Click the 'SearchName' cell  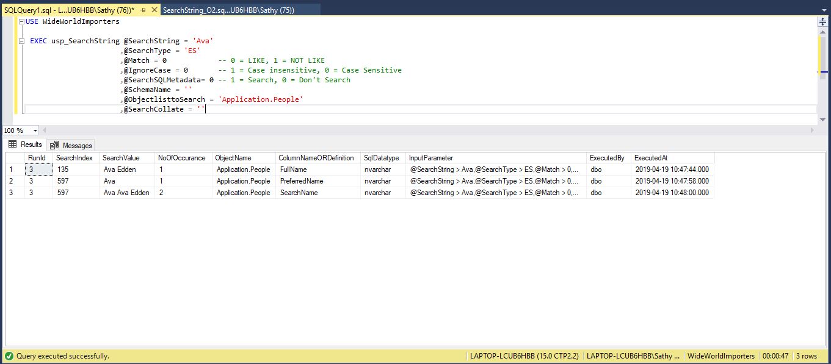(x=318, y=193)
